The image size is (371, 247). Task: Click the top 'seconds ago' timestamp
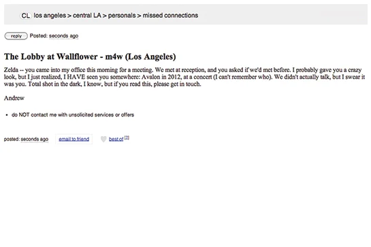63,36
